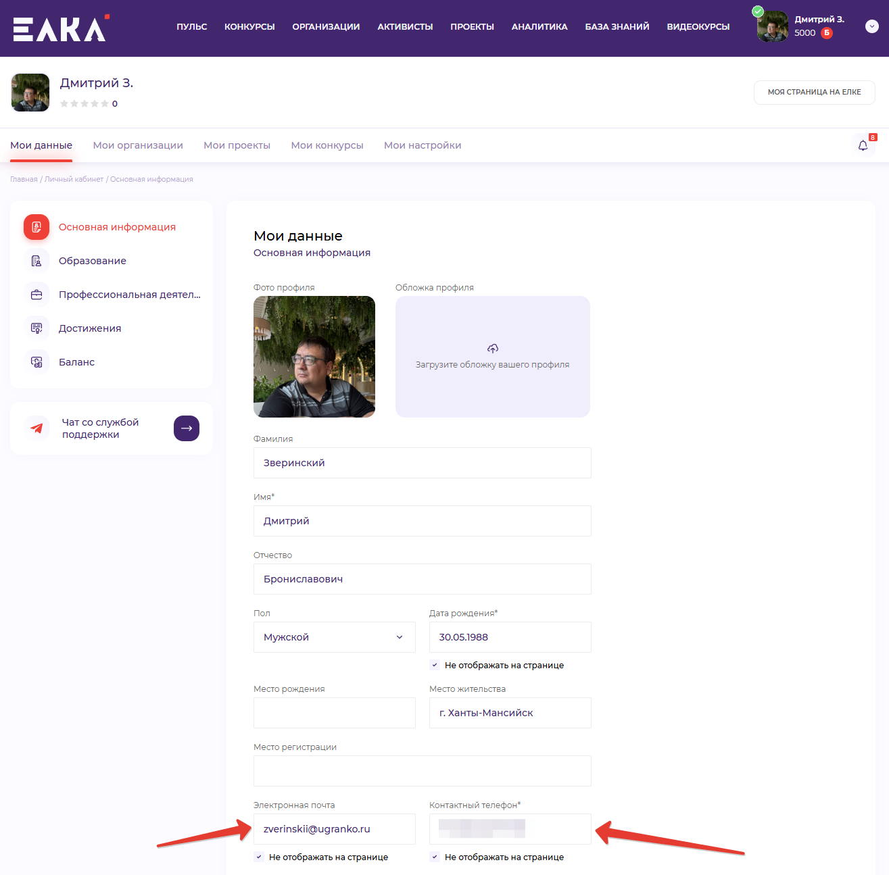
Task: Select the Профессиональная деятельность briefcase icon
Action: coord(37,295)
